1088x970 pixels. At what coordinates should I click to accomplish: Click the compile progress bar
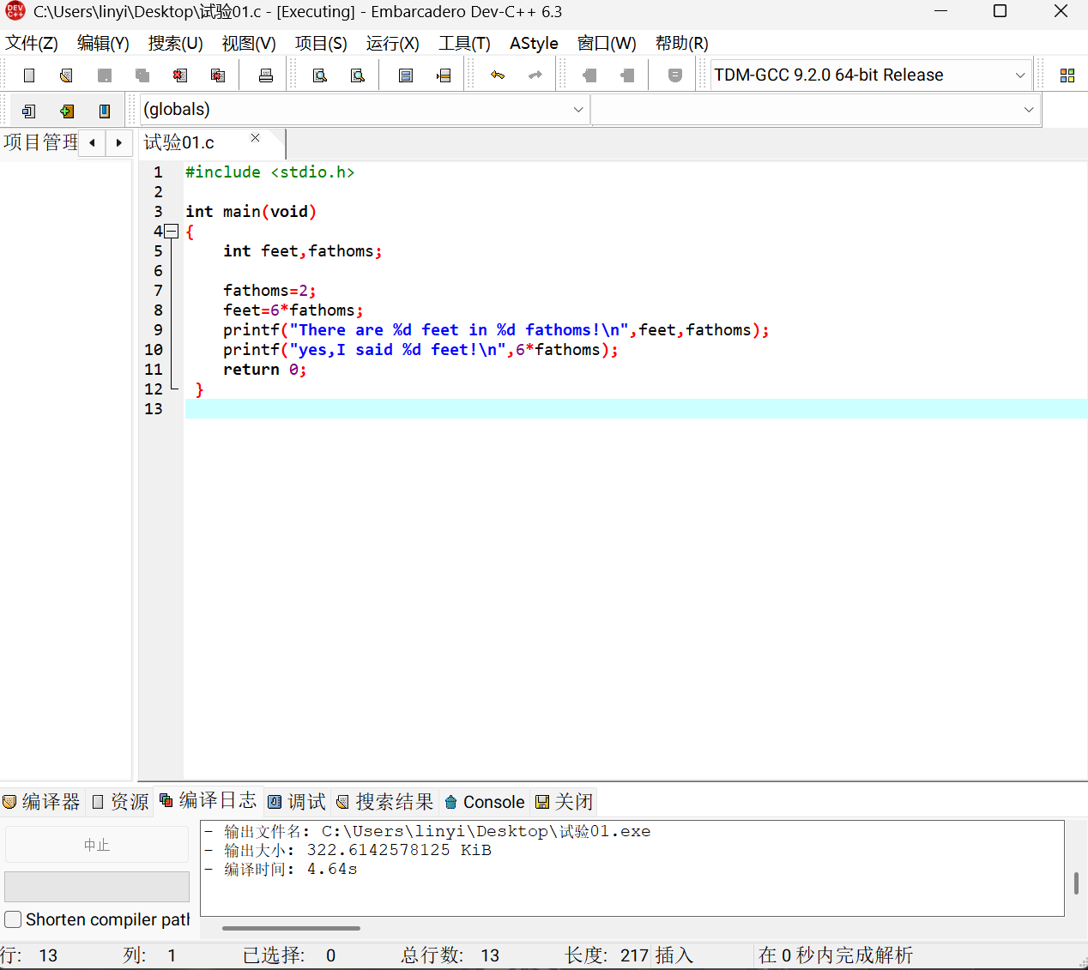tap(97, 887)
